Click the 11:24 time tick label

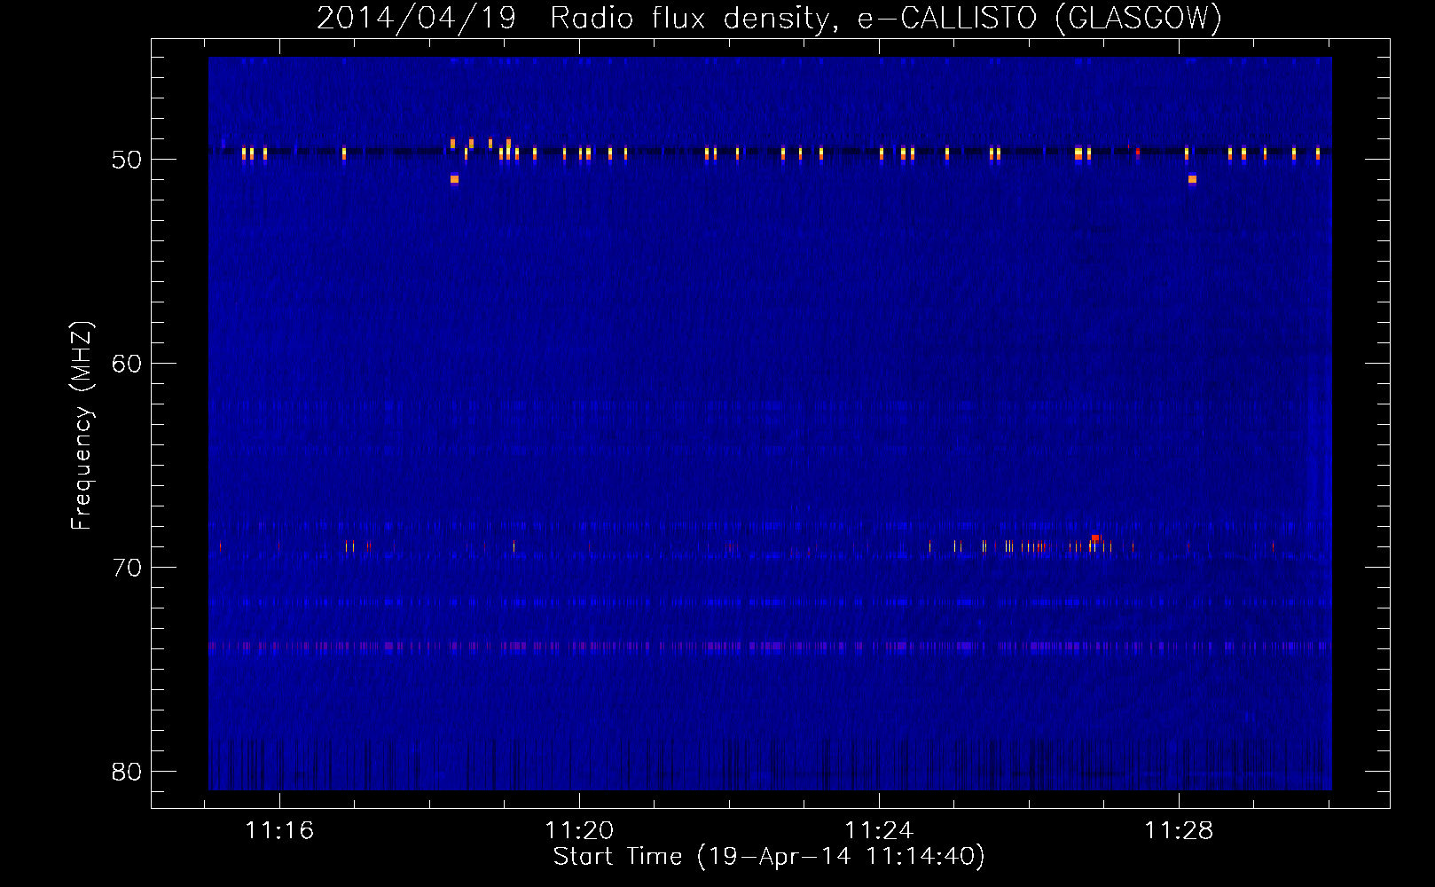pos(879,831)
